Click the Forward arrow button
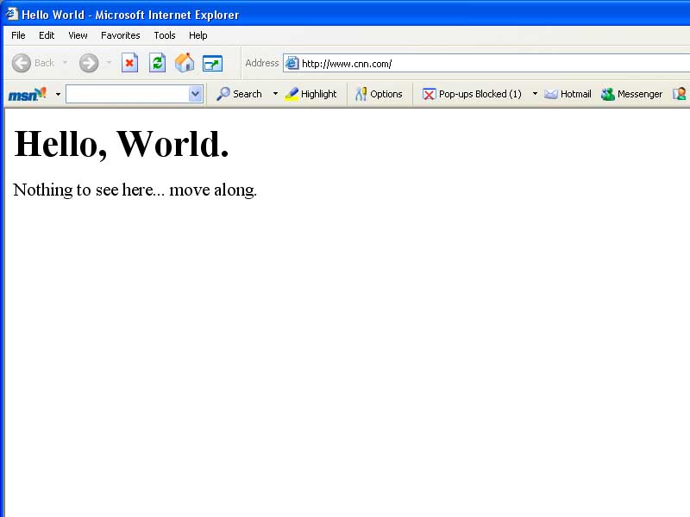Image resolution: width=690 pixels, height=517 pixels. (89, 63)
